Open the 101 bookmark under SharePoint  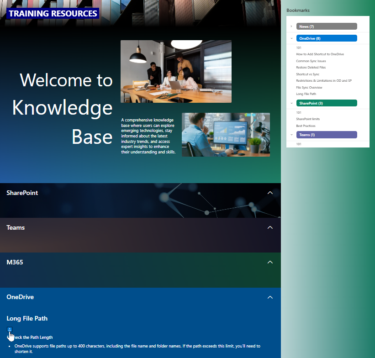coord(299,112)
